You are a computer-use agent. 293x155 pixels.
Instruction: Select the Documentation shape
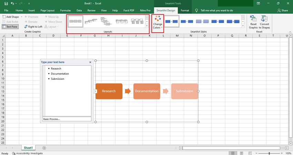pyautogui.click(x=147, y=91)
